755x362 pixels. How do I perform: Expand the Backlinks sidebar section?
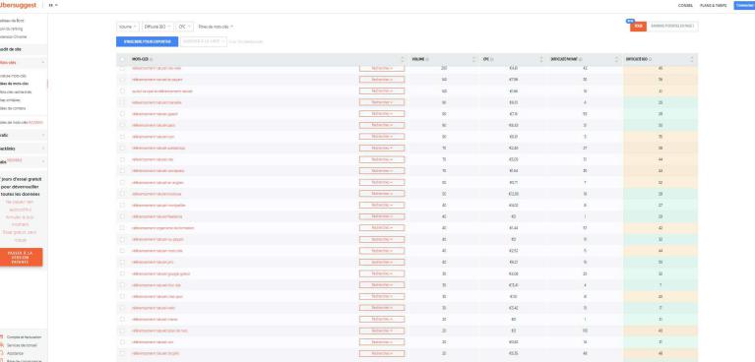click(x=43, y=149)
